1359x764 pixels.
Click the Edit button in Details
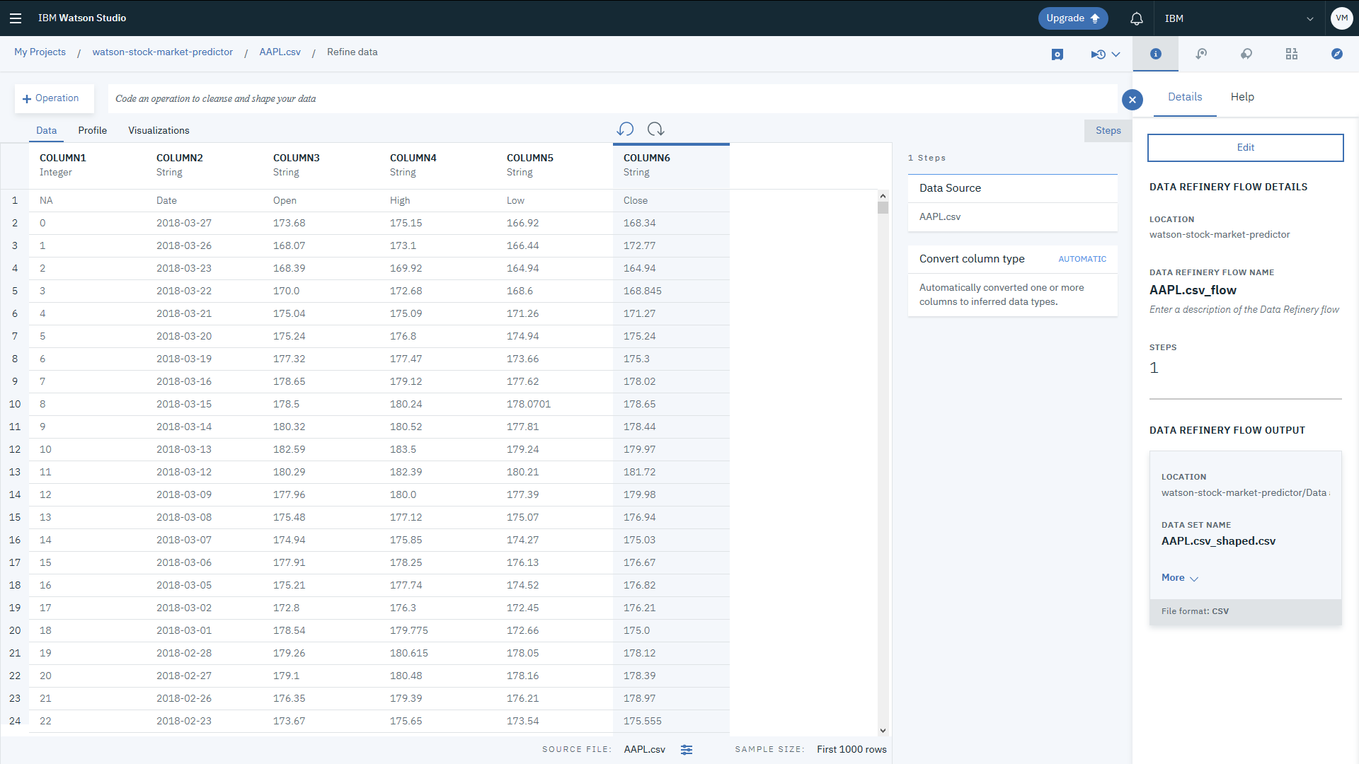[1245, 148]
